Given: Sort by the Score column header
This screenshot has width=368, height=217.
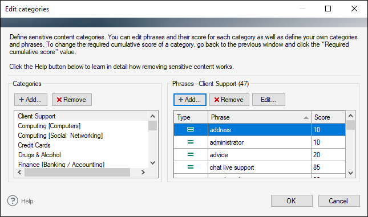Looking at the screenshot, I should pyautogui.click(x=328, y=117).
